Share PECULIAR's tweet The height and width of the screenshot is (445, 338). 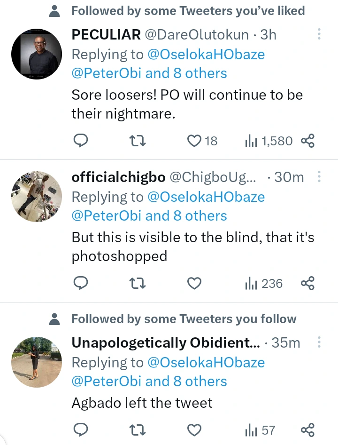(x=307, y=141)
